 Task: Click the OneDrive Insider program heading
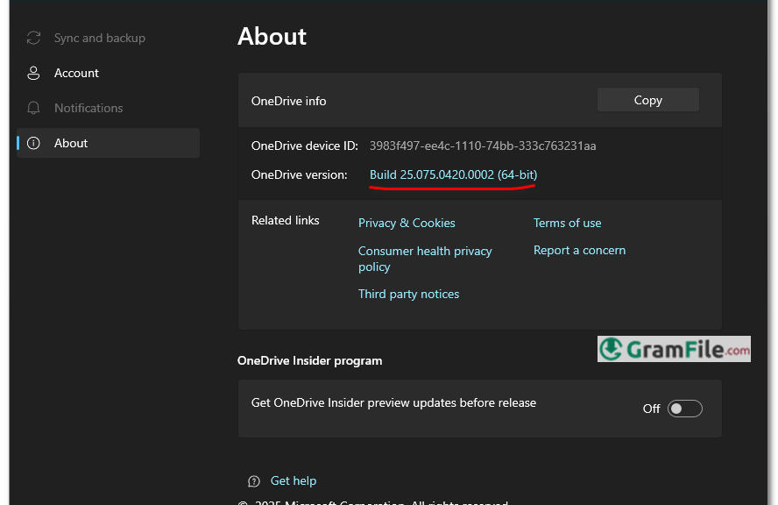[309, 360]
